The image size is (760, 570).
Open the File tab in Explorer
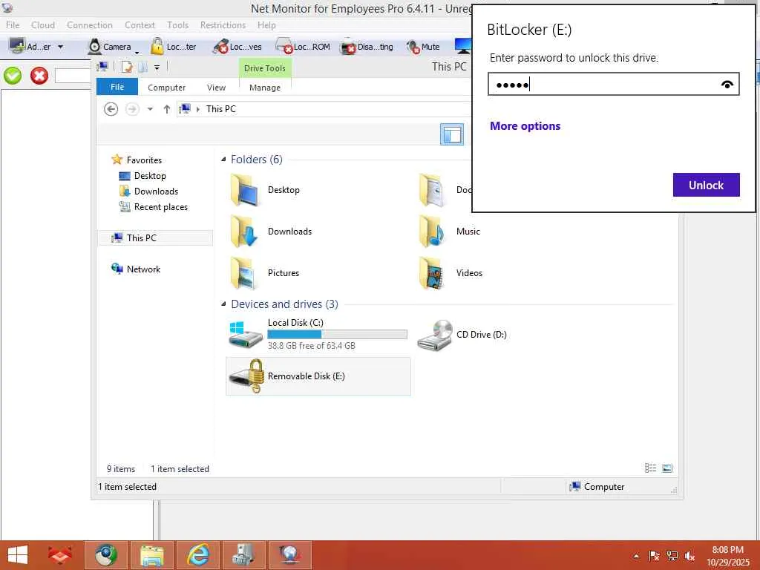117,88
